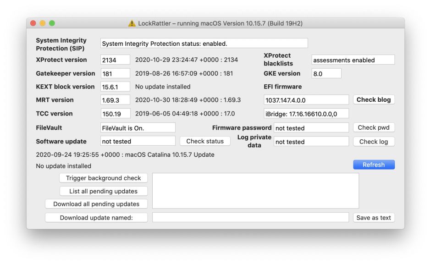Viewport: 431px width, 264px height.
Task: Trigger background check for updates
Action: point(104,178)
